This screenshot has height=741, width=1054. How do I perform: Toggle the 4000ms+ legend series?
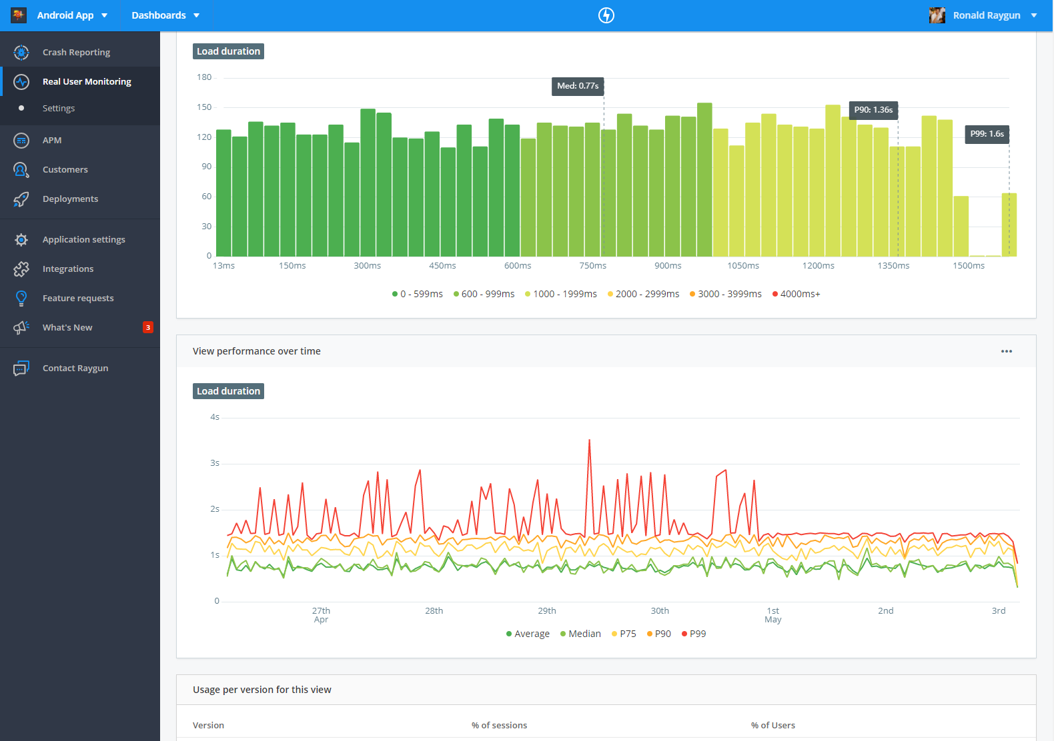click(796, 294)
